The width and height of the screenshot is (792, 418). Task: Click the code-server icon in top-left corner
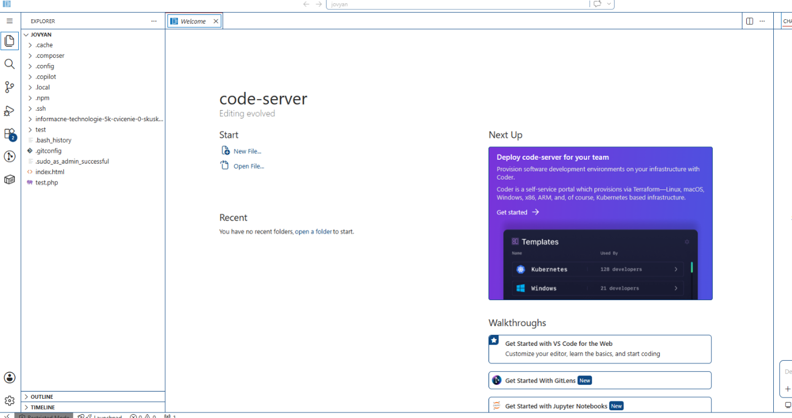click(x=7, y=4)
